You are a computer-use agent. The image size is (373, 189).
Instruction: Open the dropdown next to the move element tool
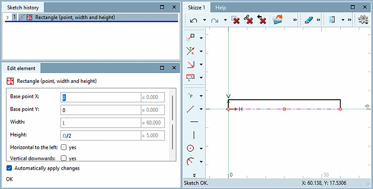(x=201, y=38)
